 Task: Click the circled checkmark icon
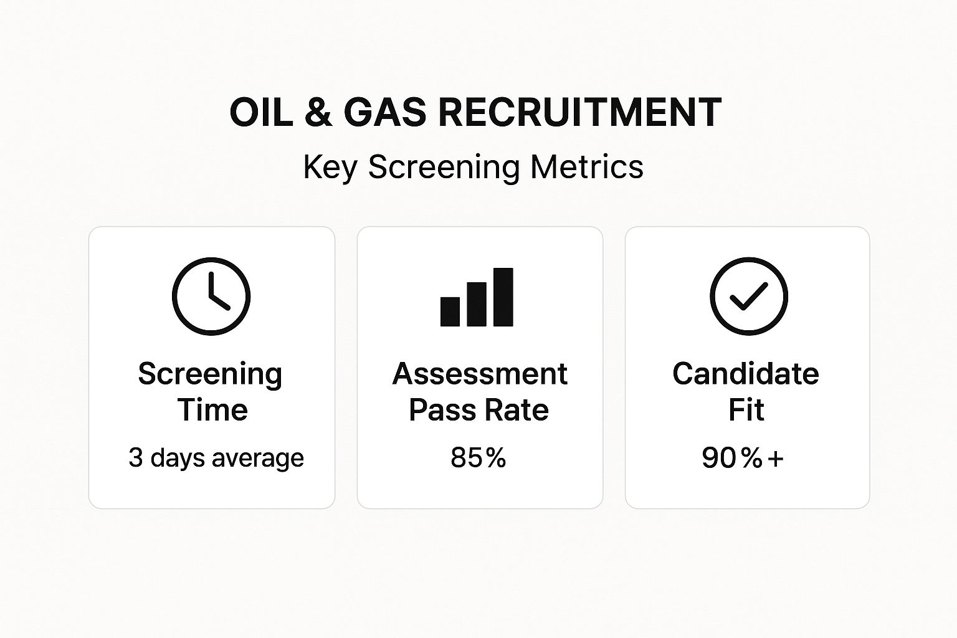click(x=748, y=296)
